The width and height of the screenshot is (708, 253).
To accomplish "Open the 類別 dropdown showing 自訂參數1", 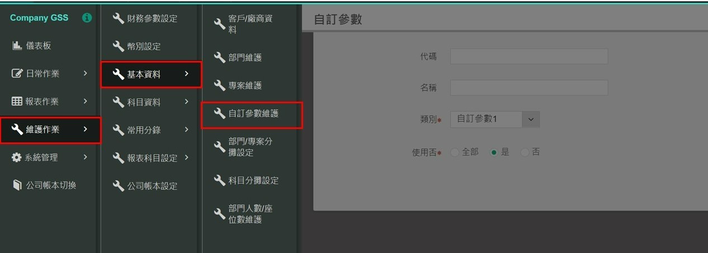I will (x=494, y=119).
